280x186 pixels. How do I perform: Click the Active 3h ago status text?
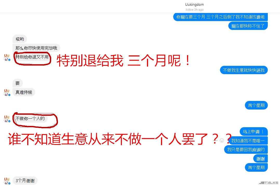(195, 10)
